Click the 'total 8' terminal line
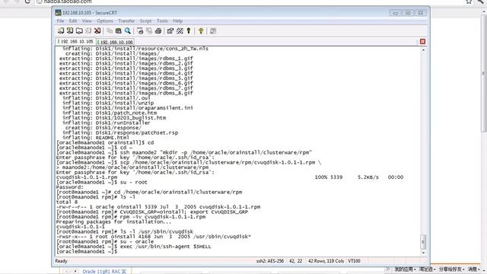Viewport: 487px width, 274px height. (x=67, y=202)
